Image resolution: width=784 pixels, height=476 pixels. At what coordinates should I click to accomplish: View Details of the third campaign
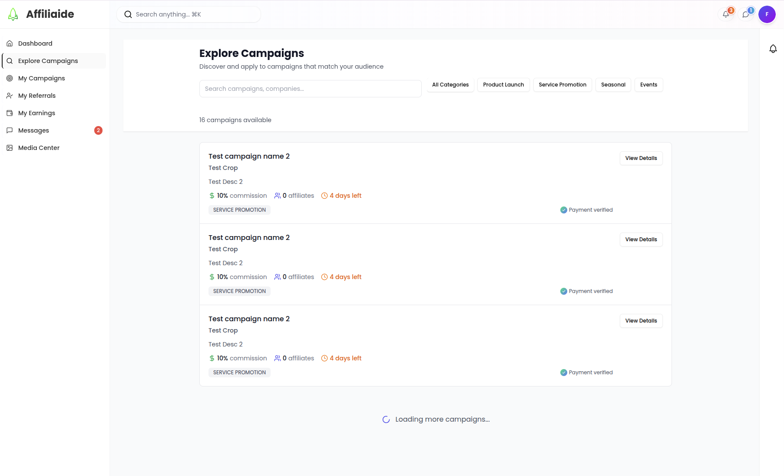[x=641, y=321]
